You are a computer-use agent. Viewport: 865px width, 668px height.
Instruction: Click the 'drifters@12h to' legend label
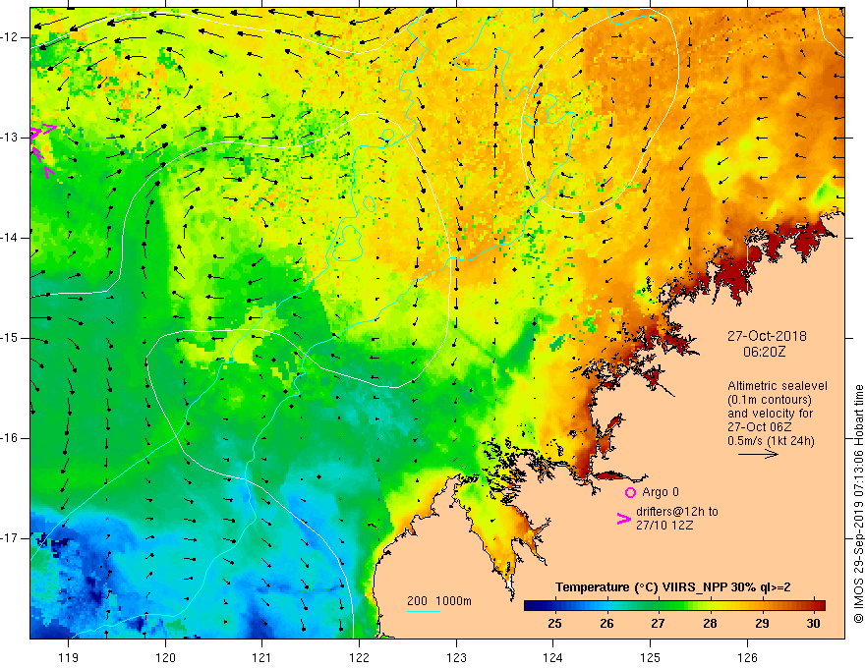click(677, 512)
